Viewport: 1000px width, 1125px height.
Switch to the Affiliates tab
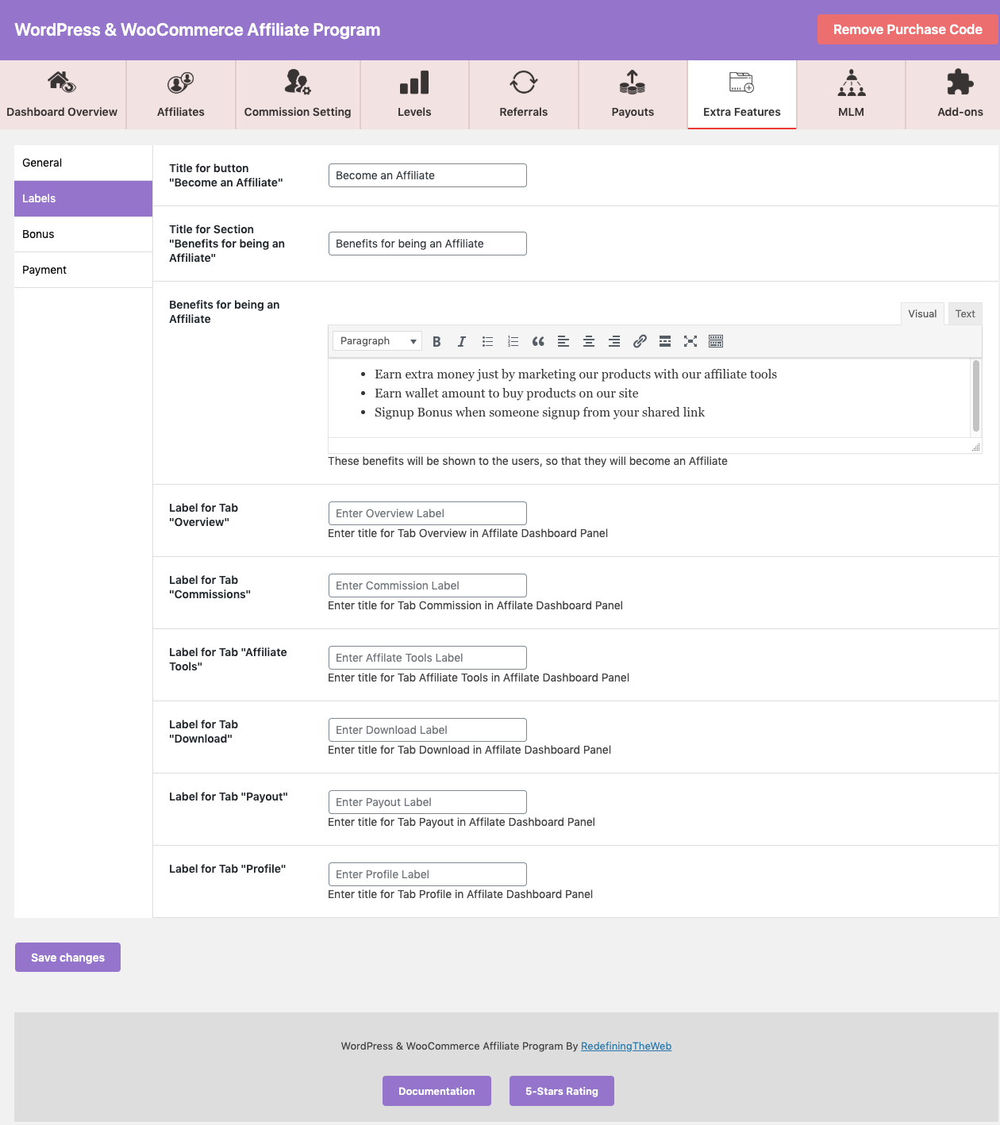pos(181,94)
